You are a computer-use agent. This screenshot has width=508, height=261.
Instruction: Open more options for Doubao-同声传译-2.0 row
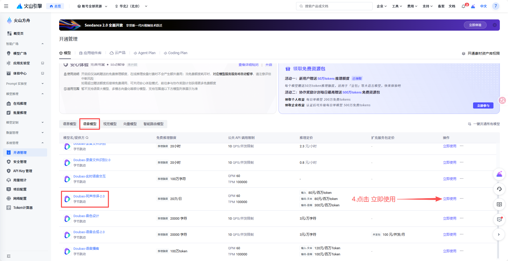462,198
